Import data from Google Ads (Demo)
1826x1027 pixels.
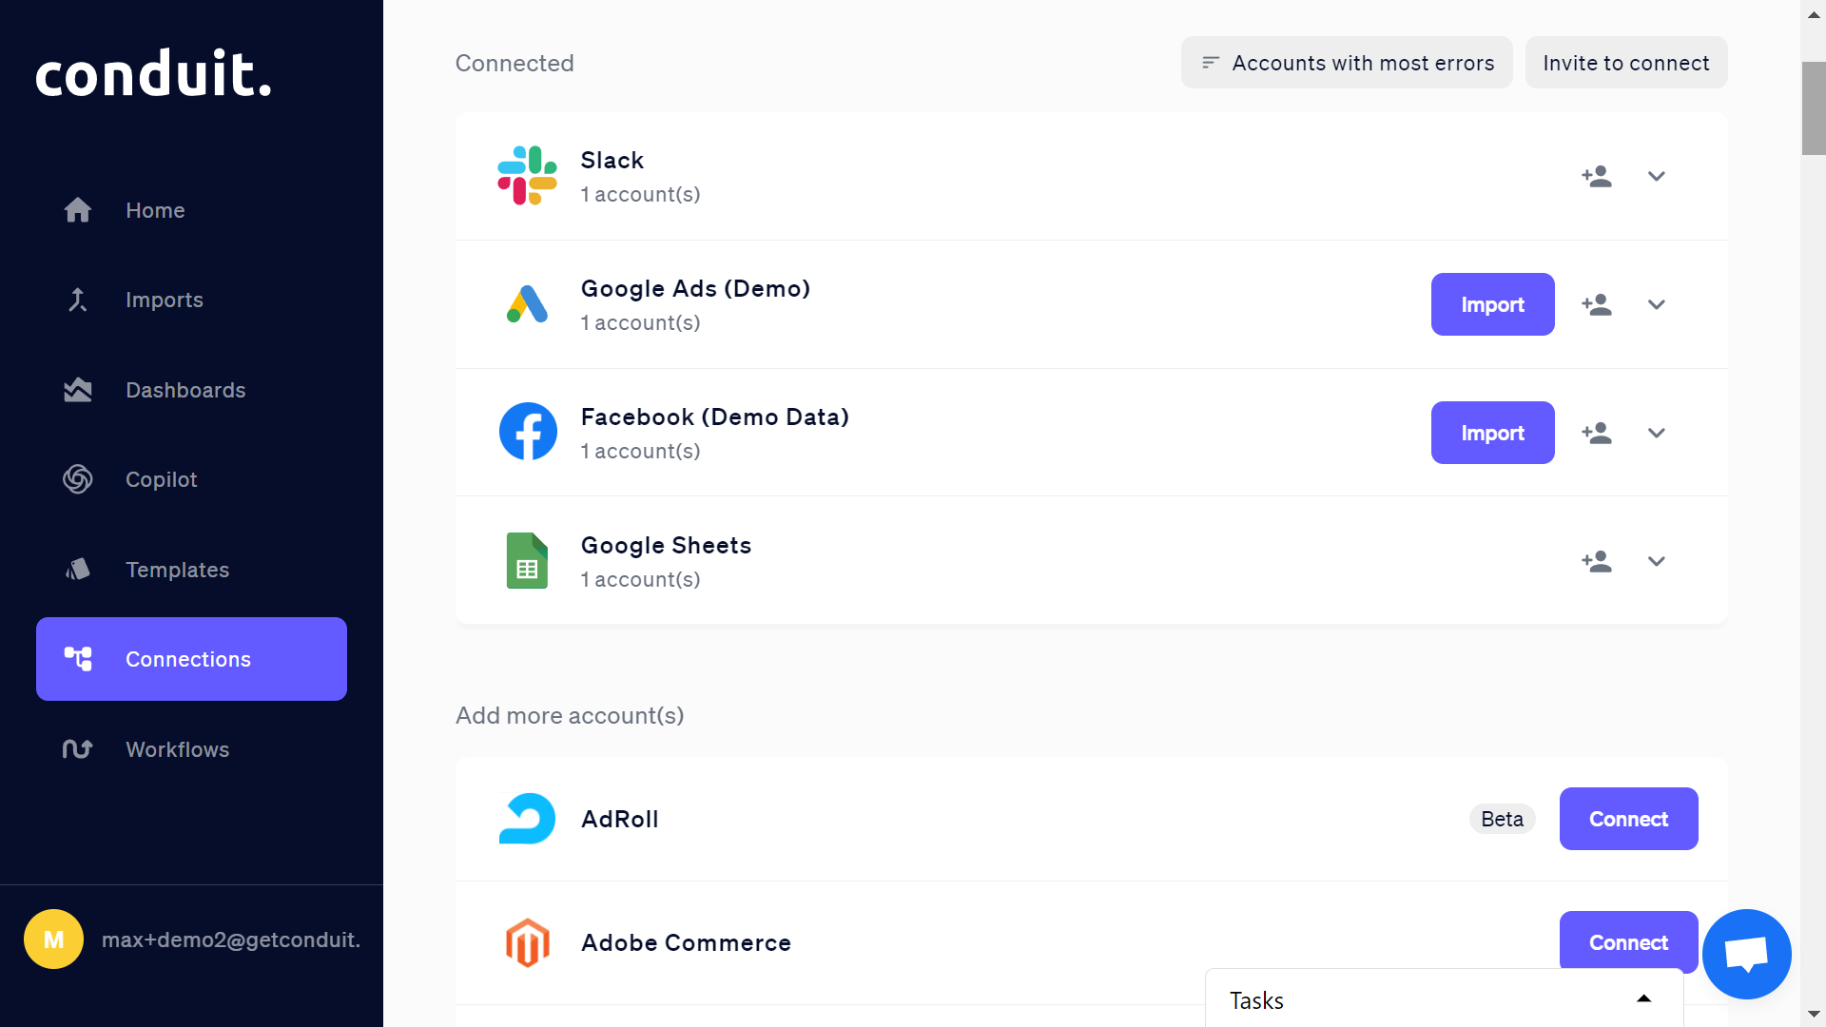tap(1492, 304)
